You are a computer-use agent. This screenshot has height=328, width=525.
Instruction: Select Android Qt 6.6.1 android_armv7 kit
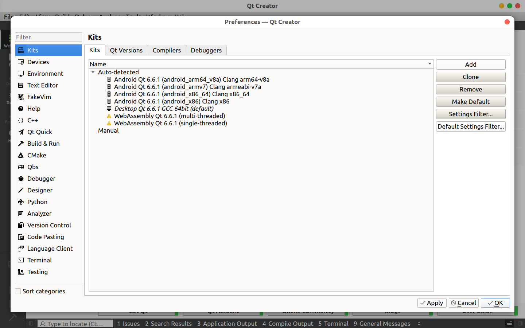pyautogui.click(x=187, y=87)
